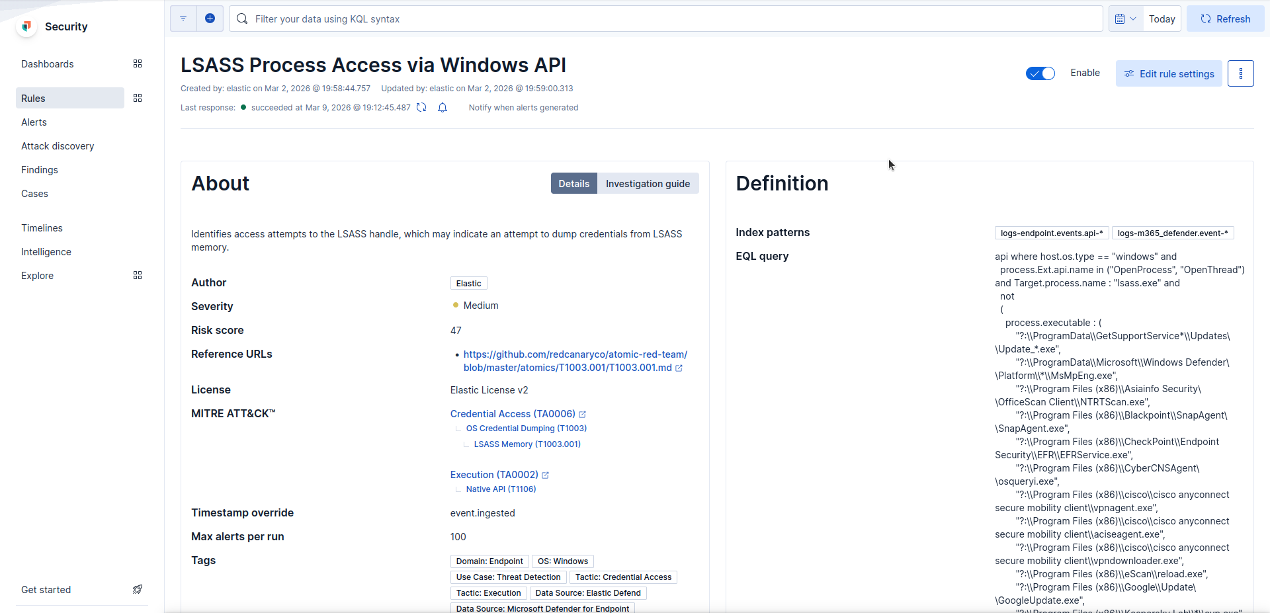Open the Explore submenu grid icon

tap(138, 276)
